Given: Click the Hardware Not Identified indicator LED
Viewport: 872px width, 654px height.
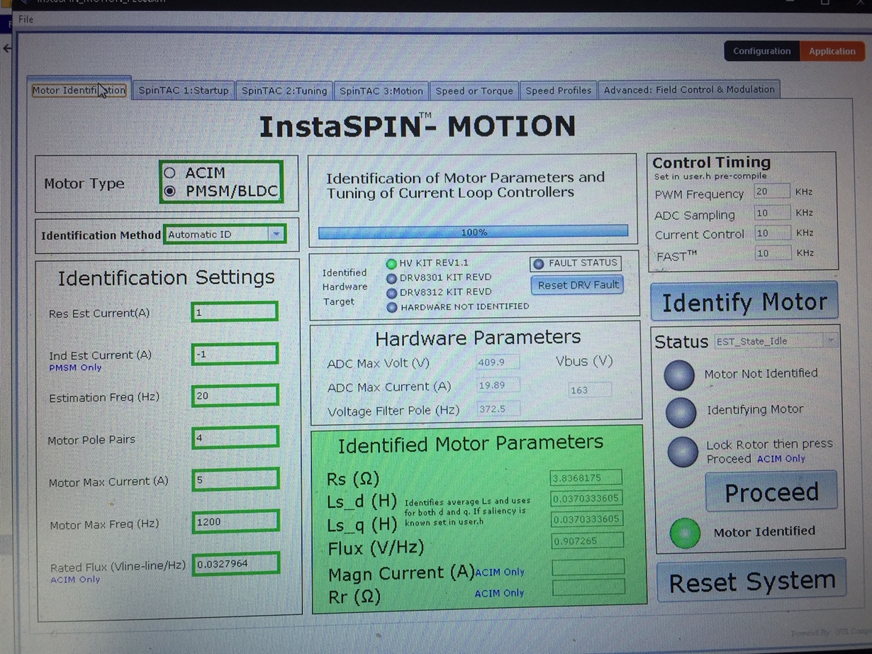Looking at the screenshot, I should point(391,307).
